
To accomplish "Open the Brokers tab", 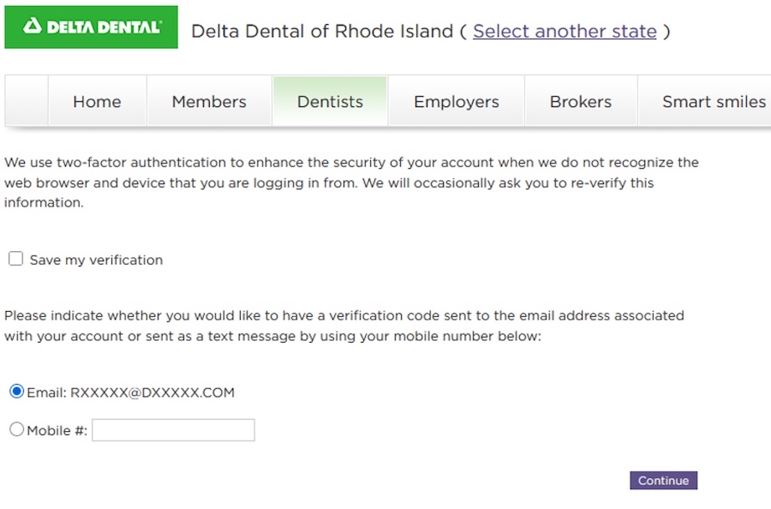I will (581, 101).
